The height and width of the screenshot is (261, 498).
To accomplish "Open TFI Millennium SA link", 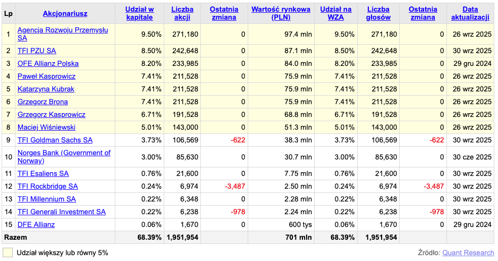I will point(47,199).
